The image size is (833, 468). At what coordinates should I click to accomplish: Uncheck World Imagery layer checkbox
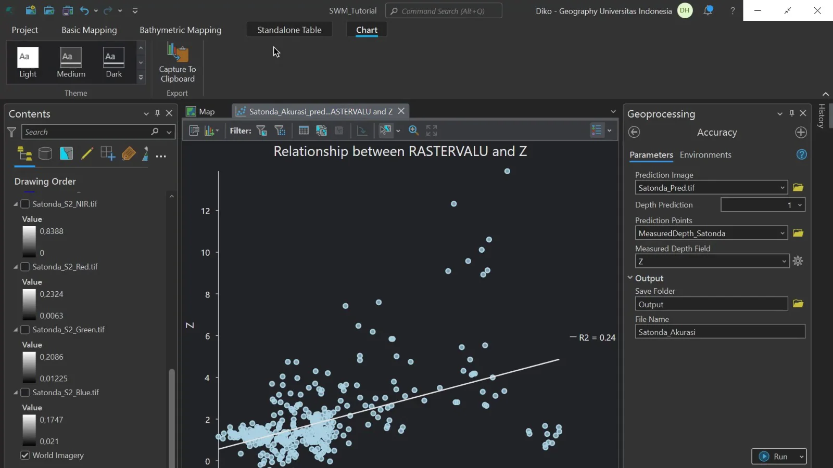(x=25, y=456)
